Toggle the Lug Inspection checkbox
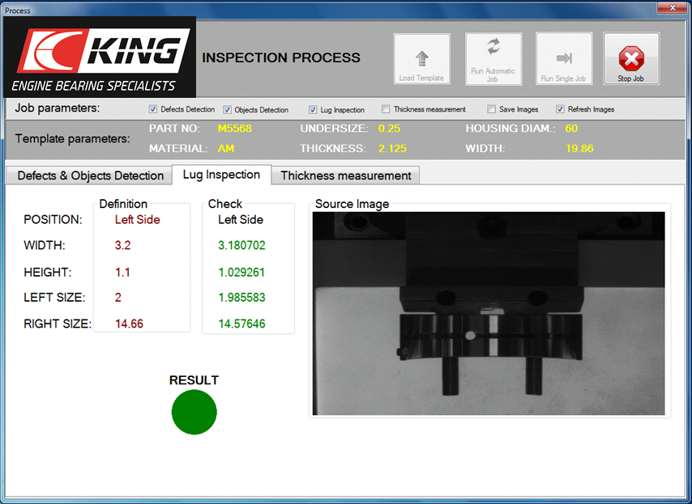The width and height of the screenshot is (692, 504). coord(313,109)
